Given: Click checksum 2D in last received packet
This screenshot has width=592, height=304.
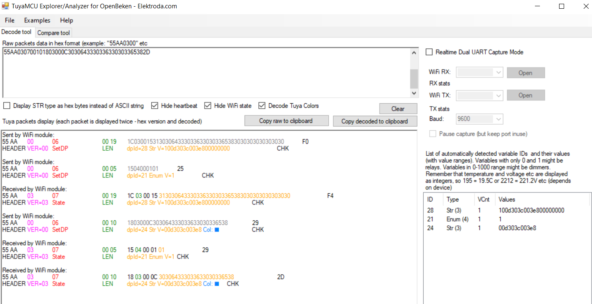Looking at the screenshot, I should (280, 277).
